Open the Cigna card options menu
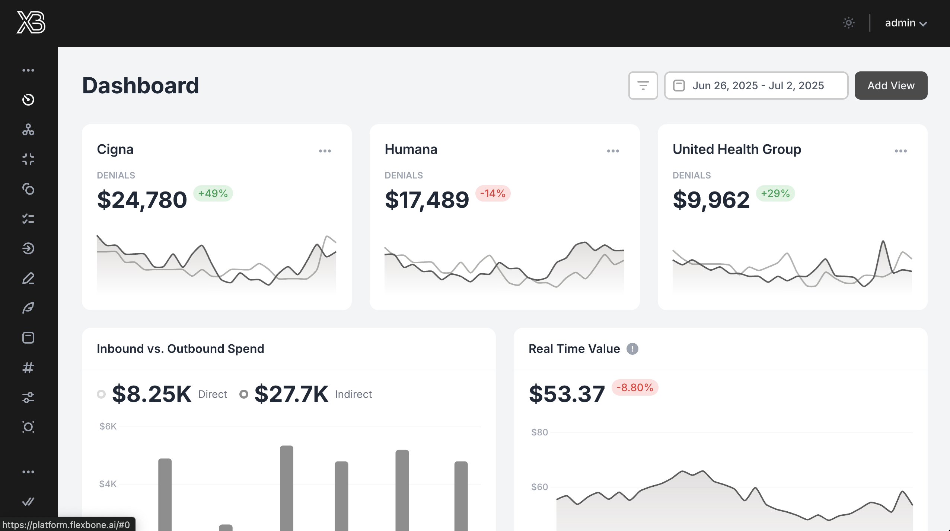This screenshot has height=531, width=950. [x=325, y=151]
